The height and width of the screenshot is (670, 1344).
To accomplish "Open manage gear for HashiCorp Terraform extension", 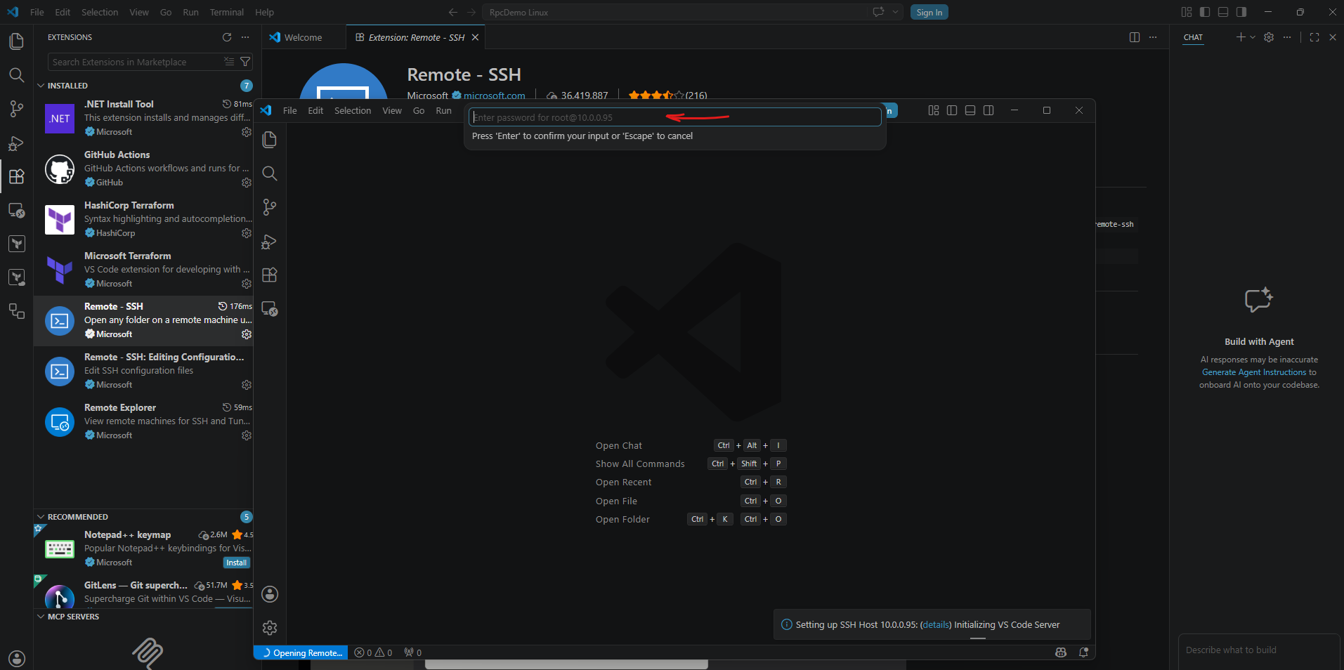I will (247, 233).
